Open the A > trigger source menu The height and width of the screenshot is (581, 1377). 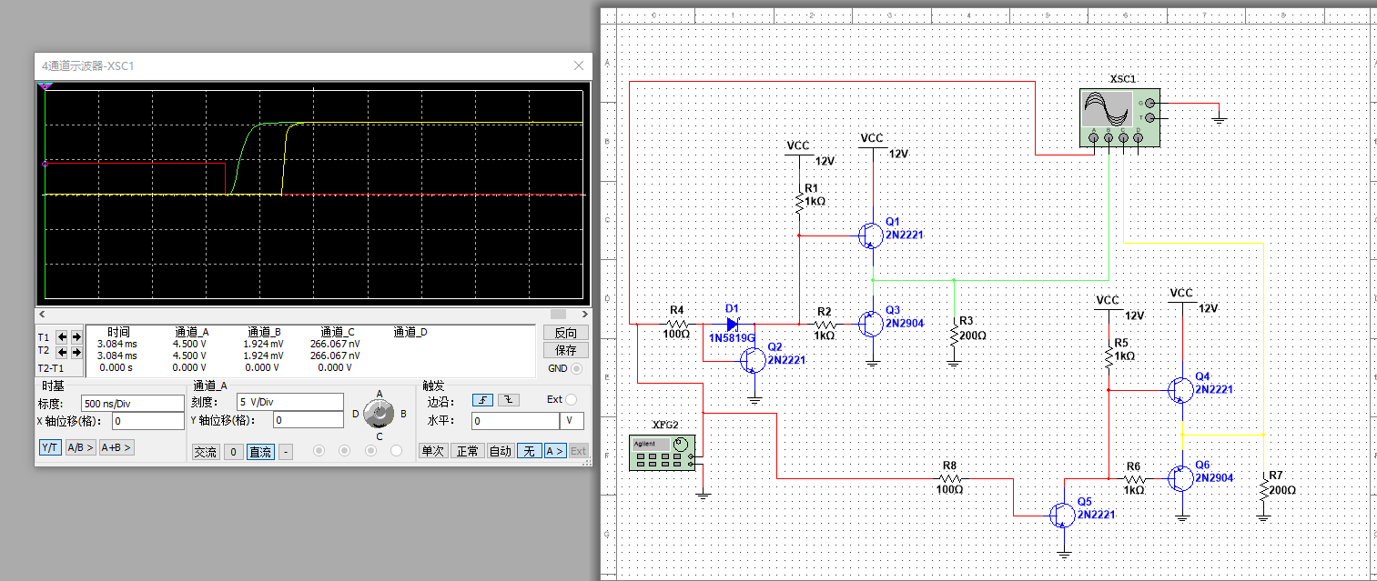[x=554, y=451]
